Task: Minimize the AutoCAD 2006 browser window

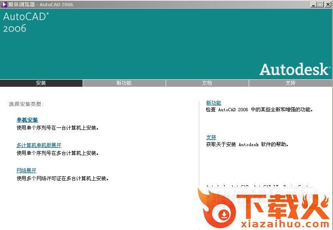Action: (313, 5)
